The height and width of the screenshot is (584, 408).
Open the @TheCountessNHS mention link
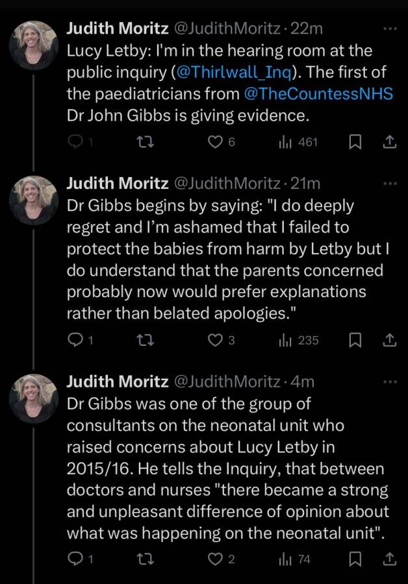[318, 93]
